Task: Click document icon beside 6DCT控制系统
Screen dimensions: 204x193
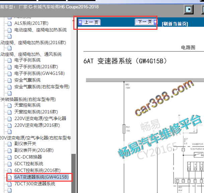Action: (9, 164)
